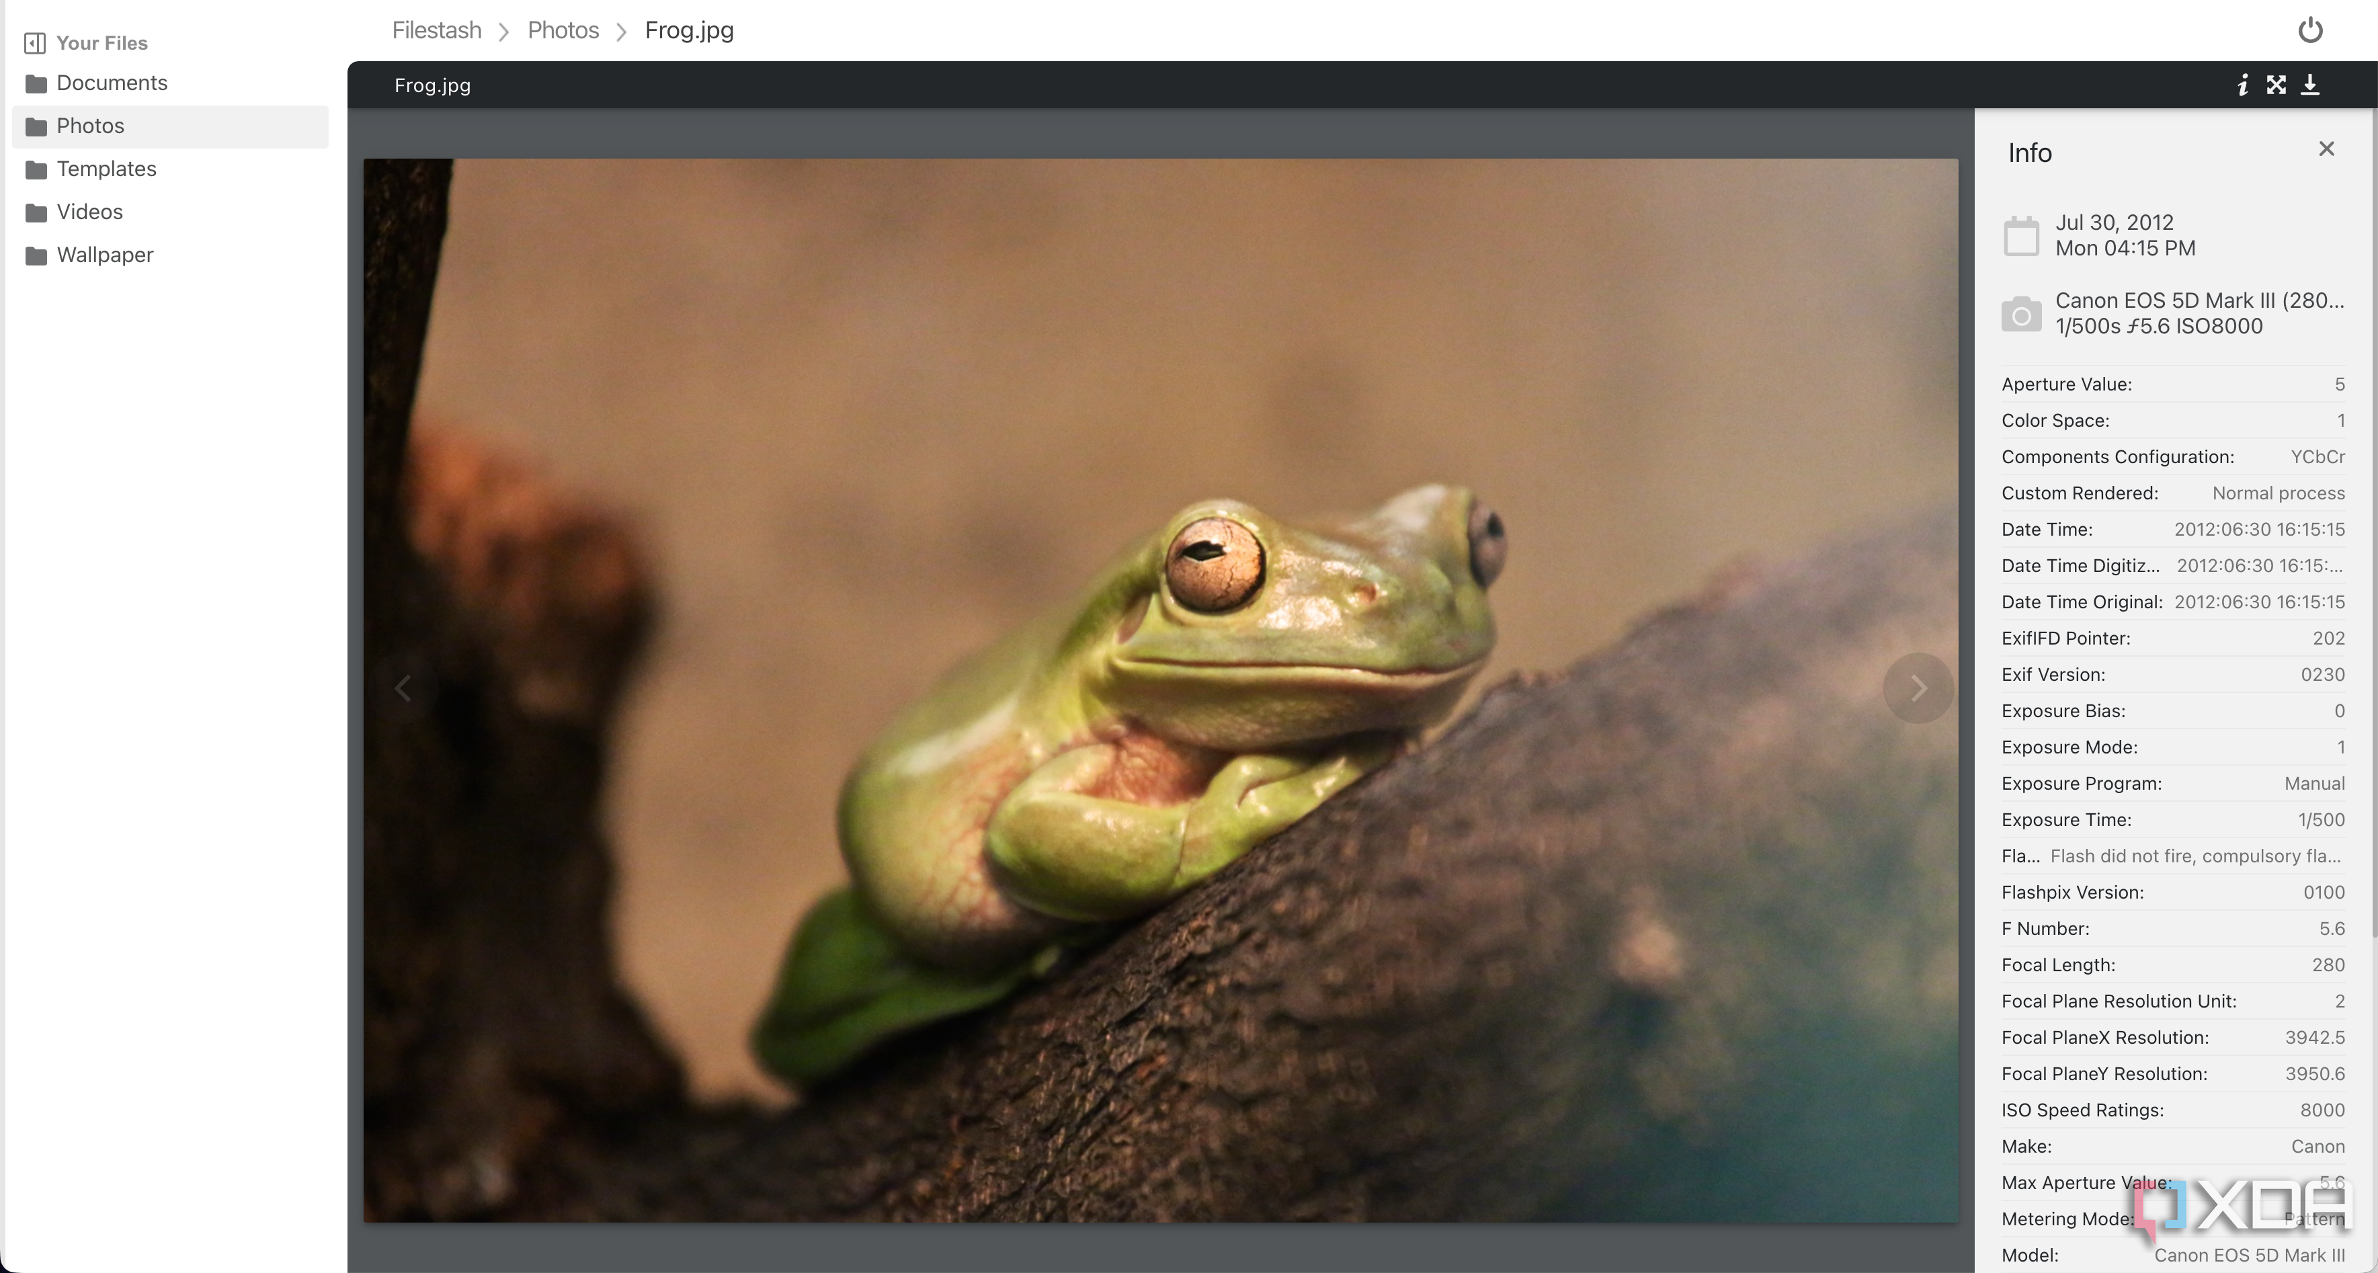Click the Wallpaper folder icon
Screen dimensions: 2378x1273
click(x=36, y=255)
